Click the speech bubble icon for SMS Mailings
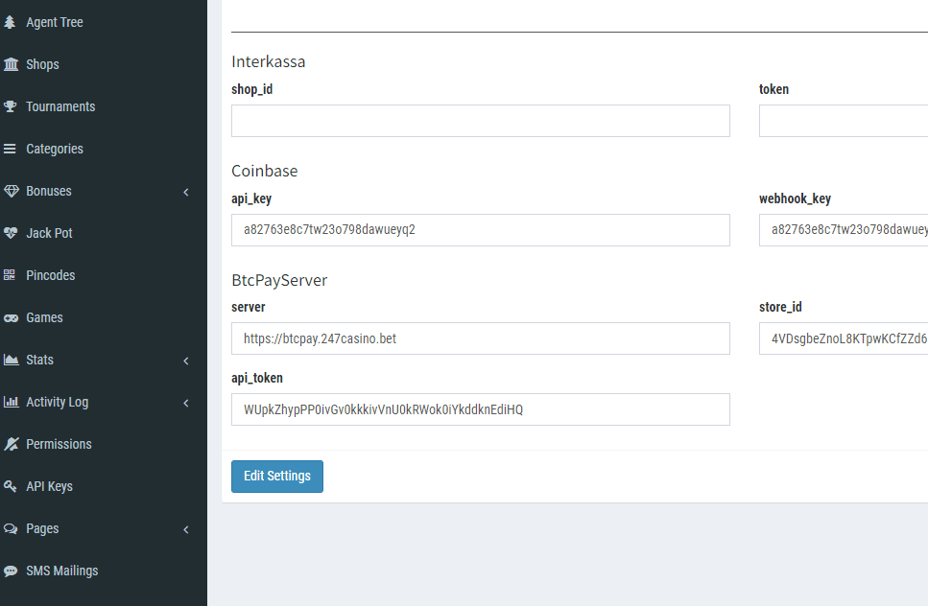Viewport: 928px width, 606px height. coord(11,571)
